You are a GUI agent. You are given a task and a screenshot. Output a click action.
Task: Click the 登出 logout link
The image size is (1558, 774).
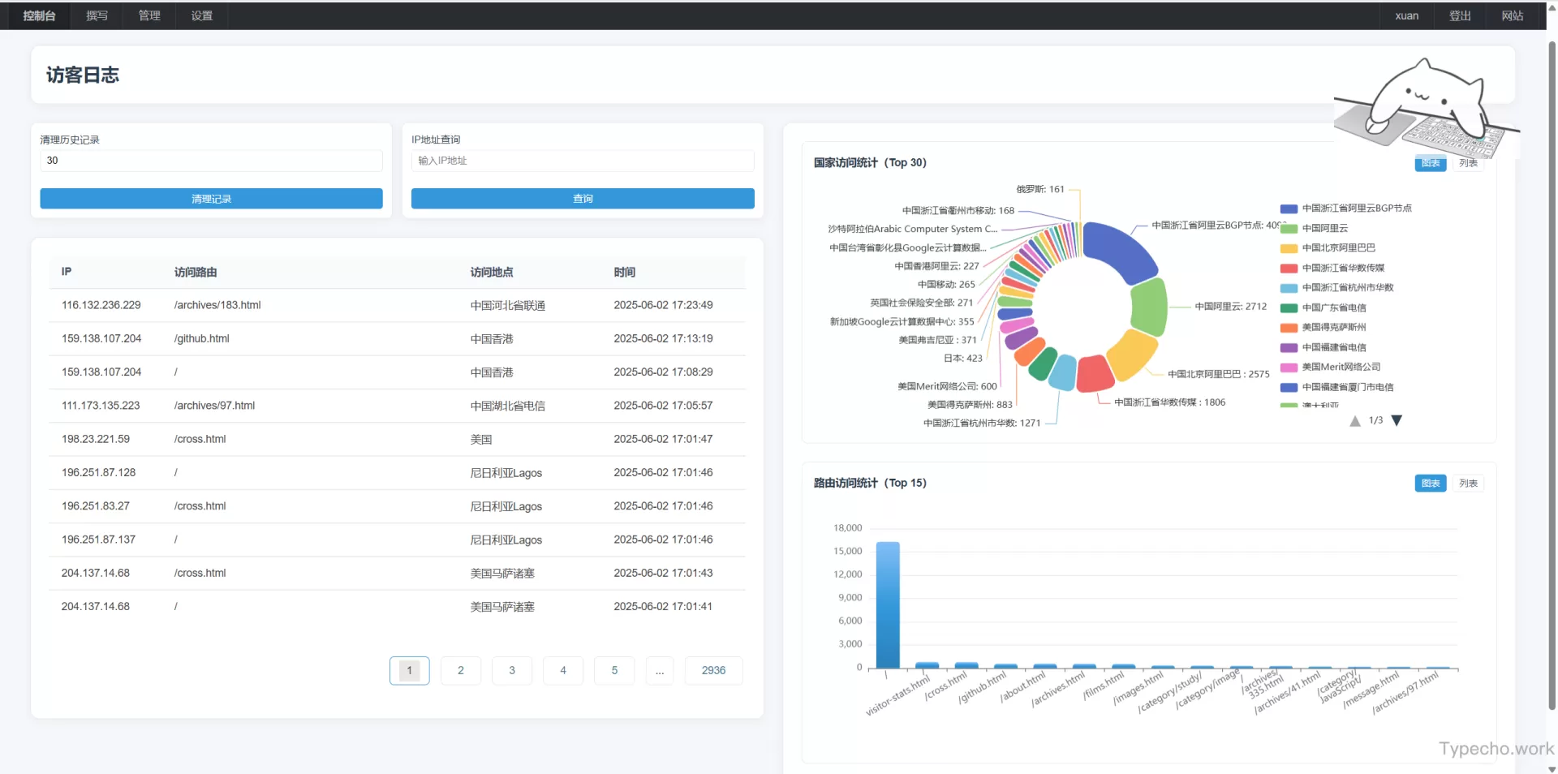tap(1460, 15)
